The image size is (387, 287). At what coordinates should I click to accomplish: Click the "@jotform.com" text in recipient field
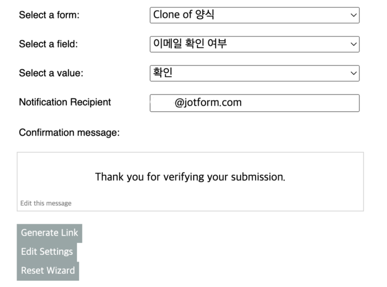208,103
